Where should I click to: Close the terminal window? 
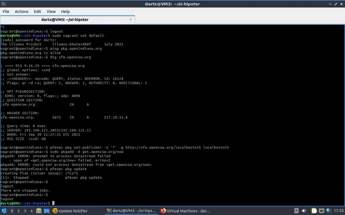coord(341,4)
